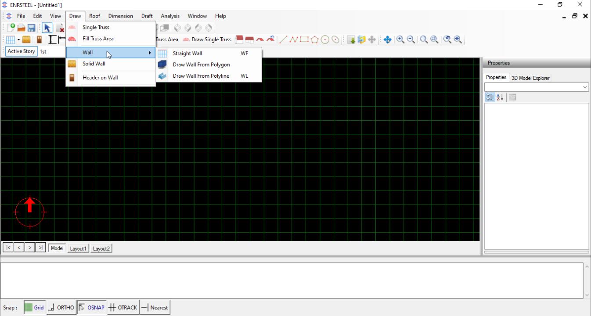Toggle OSNAP object snapping

click(x=92, y=308)
